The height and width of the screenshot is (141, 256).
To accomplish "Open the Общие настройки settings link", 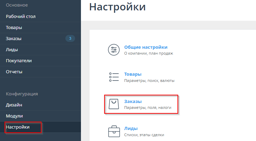I will point(146,47).
